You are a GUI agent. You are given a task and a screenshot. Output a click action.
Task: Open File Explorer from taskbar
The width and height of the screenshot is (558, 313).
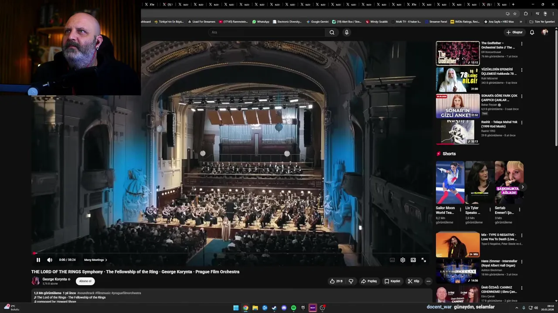[x=255, y=308]
